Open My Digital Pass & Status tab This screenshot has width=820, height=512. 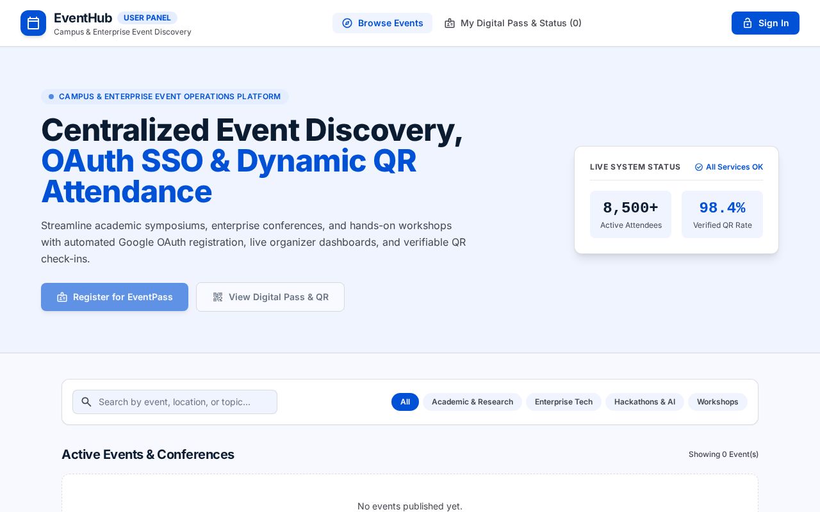click(513, 23)
